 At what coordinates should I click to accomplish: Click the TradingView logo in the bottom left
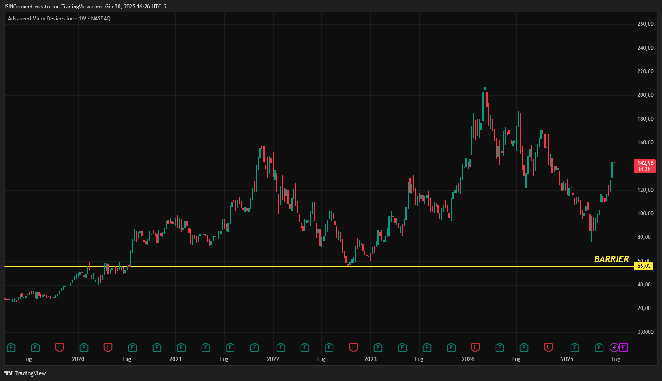point(25,373)
